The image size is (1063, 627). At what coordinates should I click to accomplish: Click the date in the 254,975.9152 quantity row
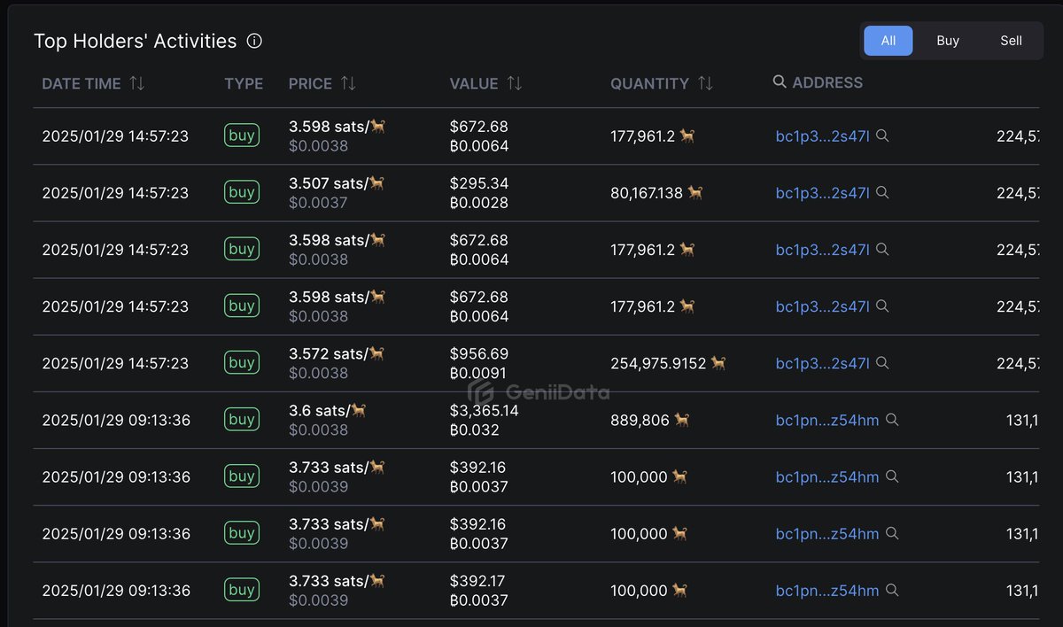tap(115, 363)
